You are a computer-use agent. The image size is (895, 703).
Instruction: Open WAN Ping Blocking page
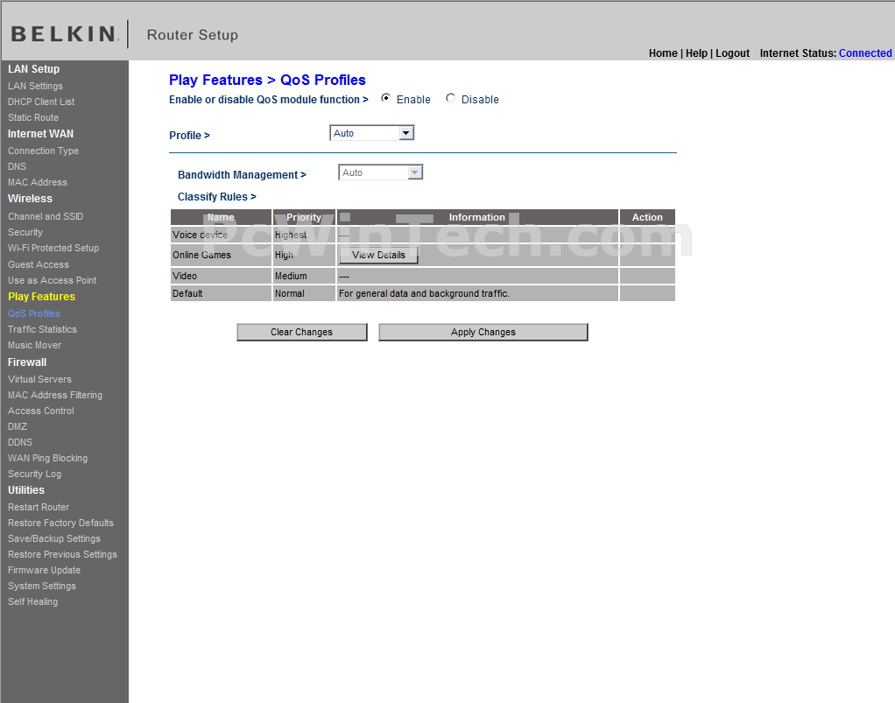point(48,458)
